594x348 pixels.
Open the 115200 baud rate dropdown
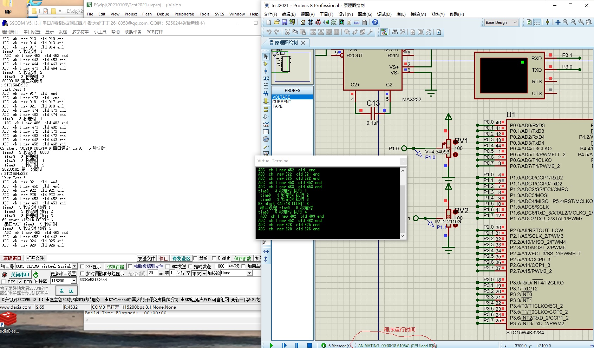pyautogui.click(x=74, y=281)
